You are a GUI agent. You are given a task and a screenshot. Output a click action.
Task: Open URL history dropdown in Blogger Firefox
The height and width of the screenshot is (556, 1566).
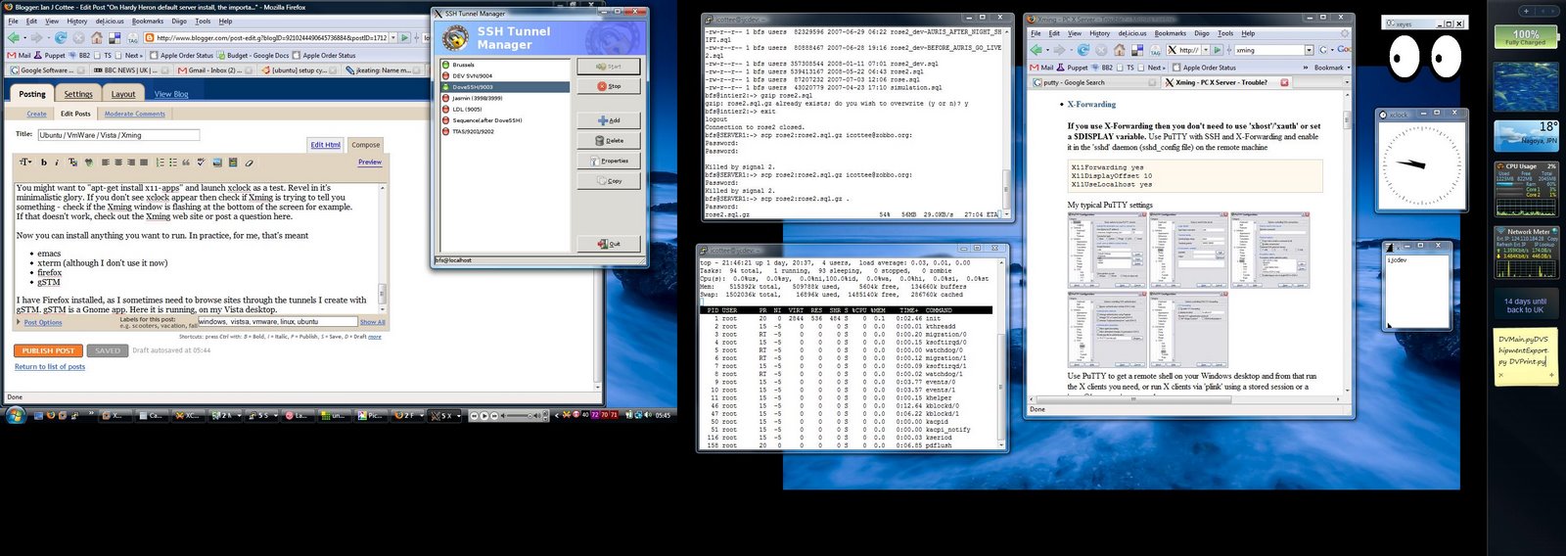393,37
